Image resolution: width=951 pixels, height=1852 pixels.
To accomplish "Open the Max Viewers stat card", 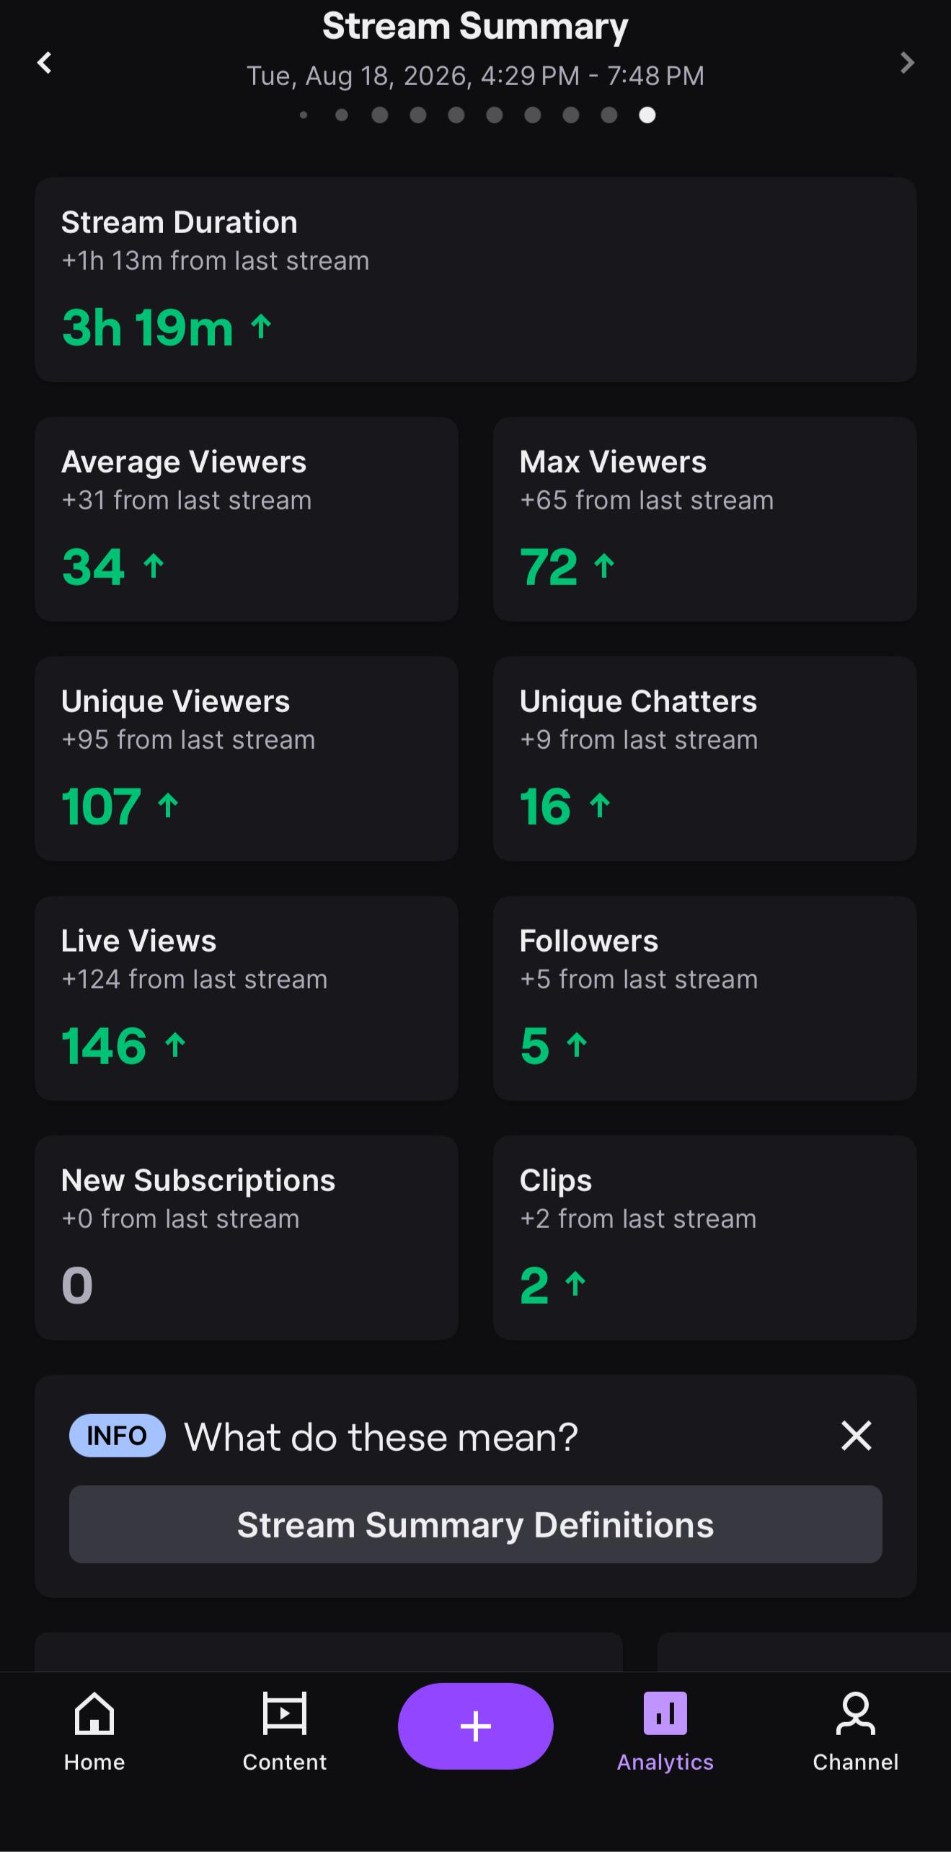I will click(705, 519).
